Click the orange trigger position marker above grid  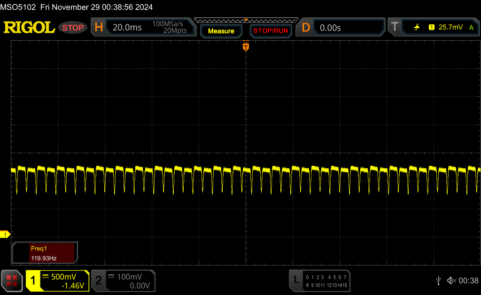[x=246, y=47]
